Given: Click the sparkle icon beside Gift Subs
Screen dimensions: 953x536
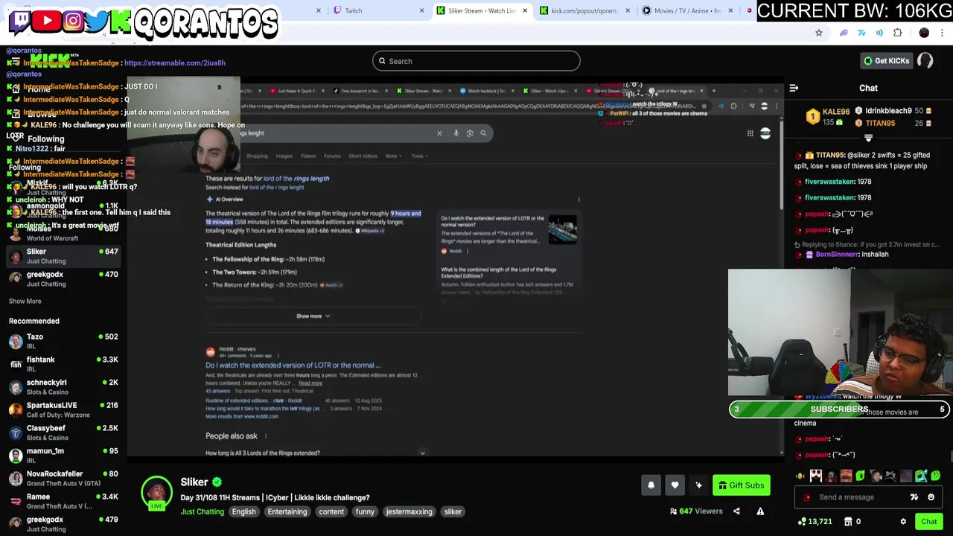Looking at the screenshot, I should pos(698,485).
